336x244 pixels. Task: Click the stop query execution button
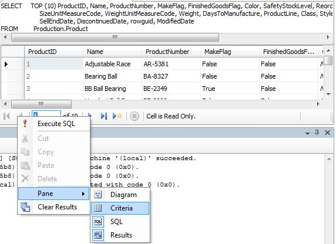tap(135, 116)
